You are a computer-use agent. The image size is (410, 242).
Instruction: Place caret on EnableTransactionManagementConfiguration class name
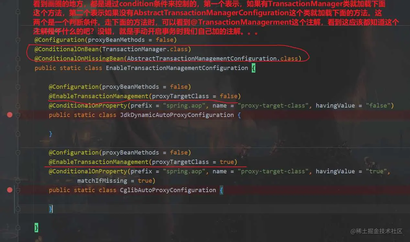click(177, 68)
